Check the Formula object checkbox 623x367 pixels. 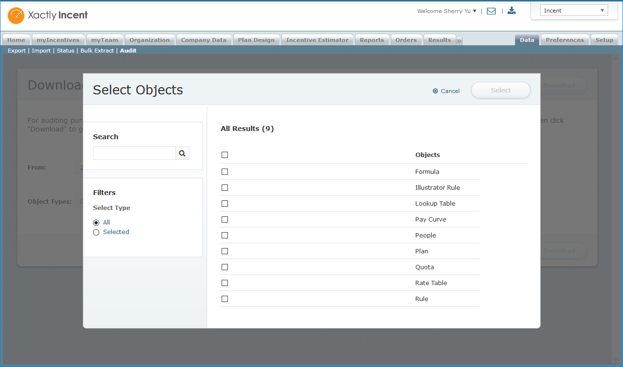point(225,172)
